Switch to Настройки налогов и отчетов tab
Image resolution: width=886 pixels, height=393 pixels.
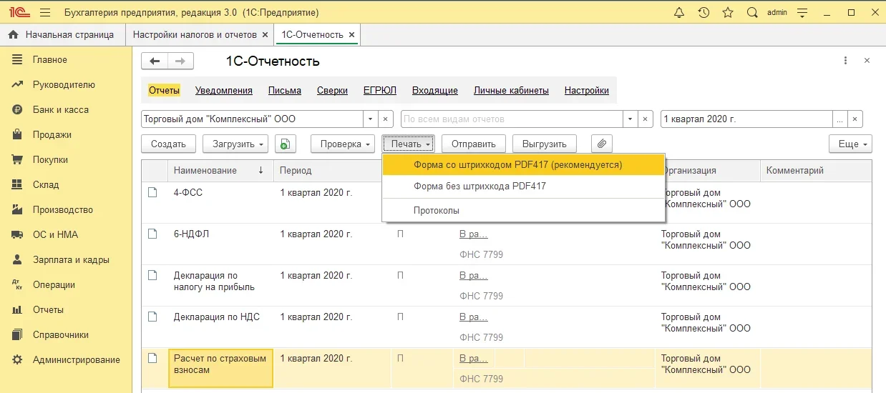click(195, 34)
